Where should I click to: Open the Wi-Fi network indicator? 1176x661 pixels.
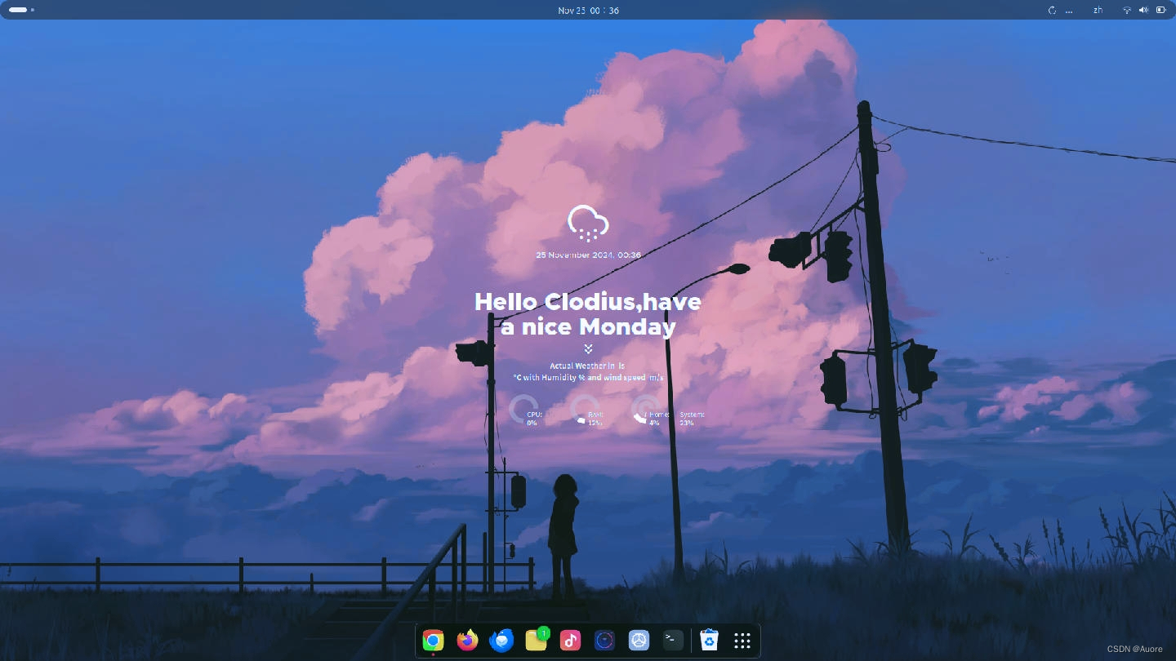click(x=1127, y=10)
